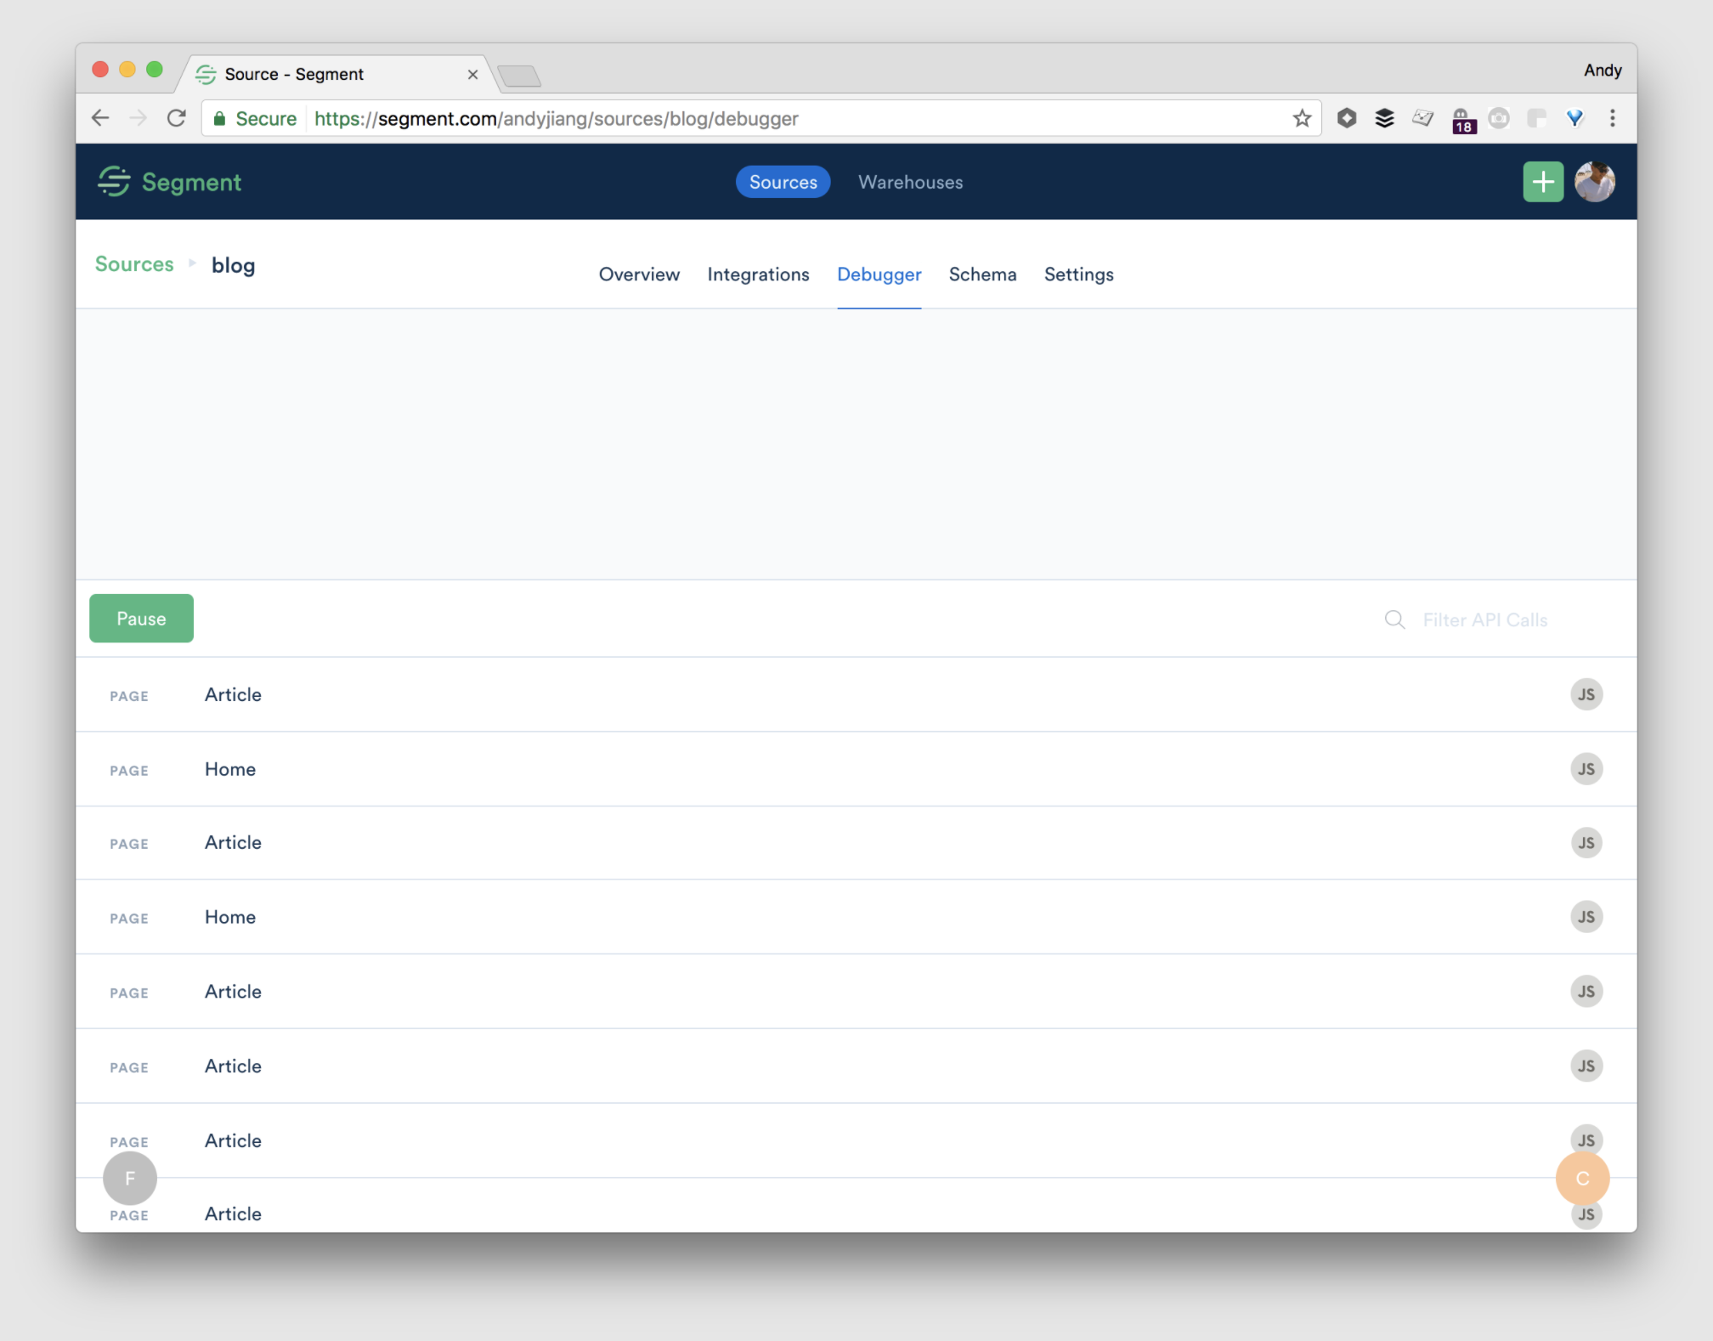Click the Segment logo icon

[114, 182]
